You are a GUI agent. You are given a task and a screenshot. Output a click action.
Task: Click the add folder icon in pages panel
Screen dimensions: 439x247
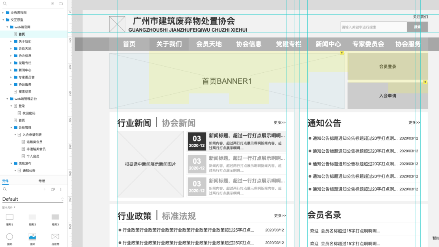pos(60,4)
